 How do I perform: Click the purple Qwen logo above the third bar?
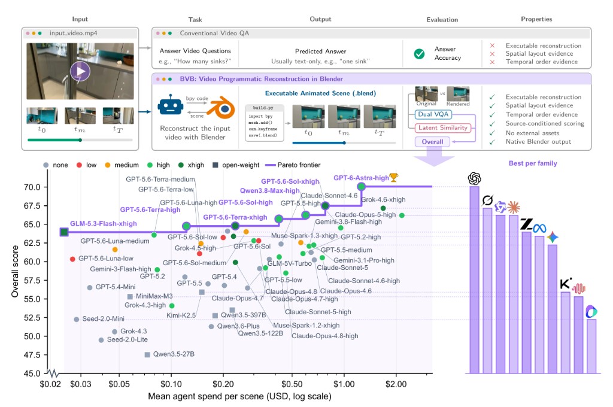[x=500, y=207]
